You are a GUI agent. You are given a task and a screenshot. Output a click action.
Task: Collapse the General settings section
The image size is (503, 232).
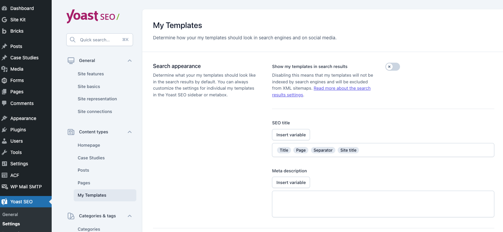(130, 61)
